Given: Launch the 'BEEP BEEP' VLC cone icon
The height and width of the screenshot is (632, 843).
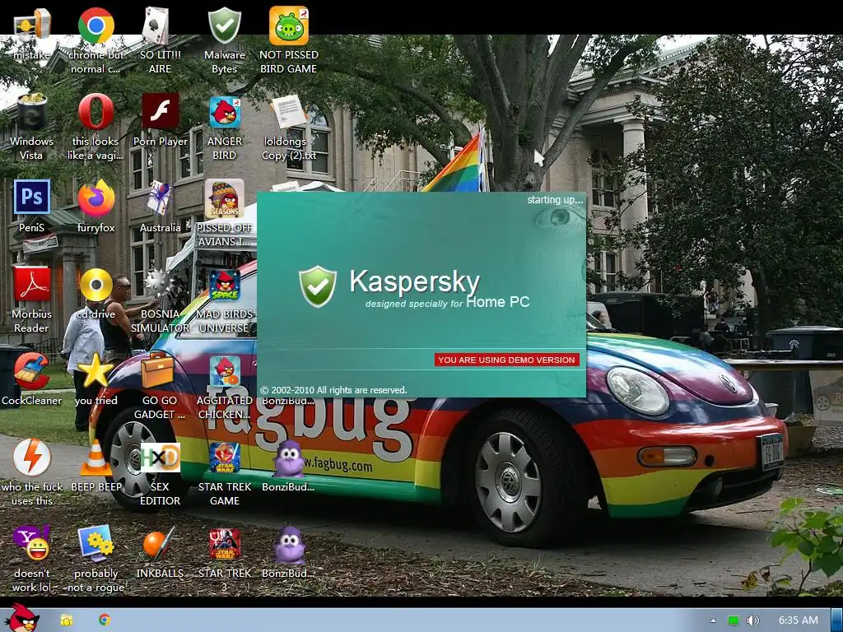Looking at the screenshot, I should pos(95,458).
